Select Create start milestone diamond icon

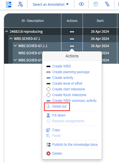click(x=48, y=89)
